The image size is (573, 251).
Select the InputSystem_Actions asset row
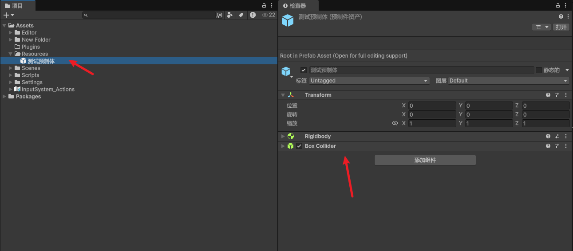(x=139, y=90)
